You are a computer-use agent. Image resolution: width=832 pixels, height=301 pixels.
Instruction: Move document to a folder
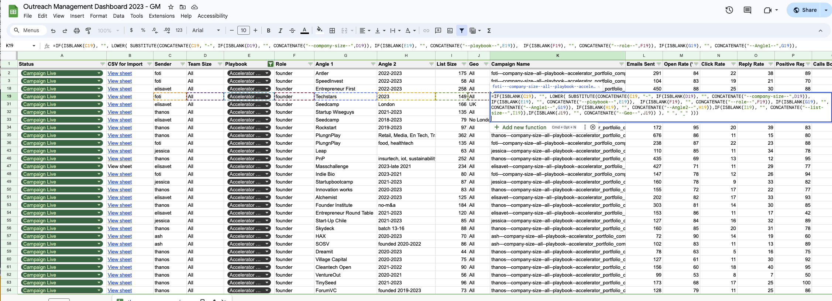(183, 7)
